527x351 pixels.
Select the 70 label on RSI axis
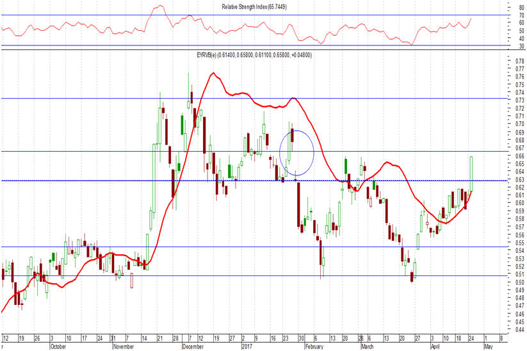pos(521,15)
